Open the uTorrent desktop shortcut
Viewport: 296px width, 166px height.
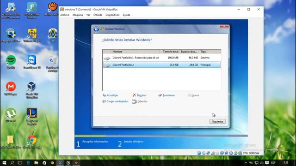click(11, 115)
